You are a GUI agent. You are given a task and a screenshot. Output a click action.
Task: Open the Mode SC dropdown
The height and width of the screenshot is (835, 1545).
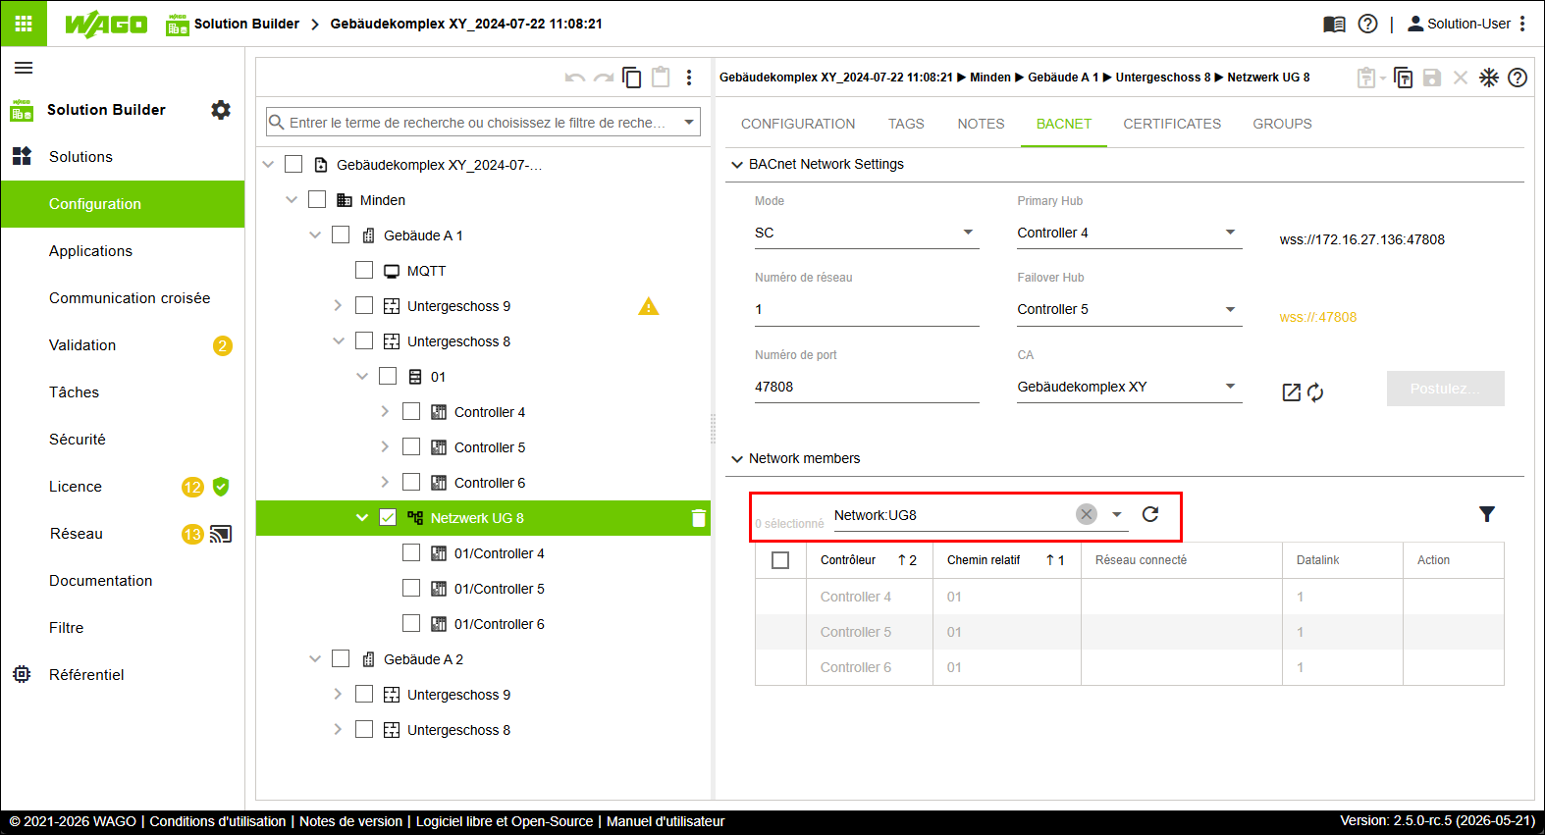click(867, 233)
